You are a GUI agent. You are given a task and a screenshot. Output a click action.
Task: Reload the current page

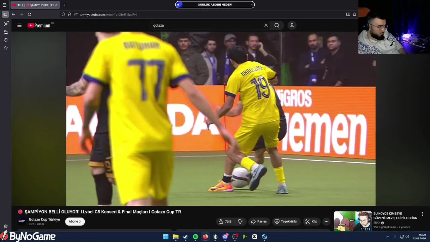[30, 14]
